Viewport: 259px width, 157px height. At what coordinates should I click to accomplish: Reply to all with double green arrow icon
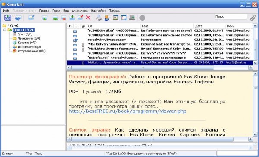point(56,18)
